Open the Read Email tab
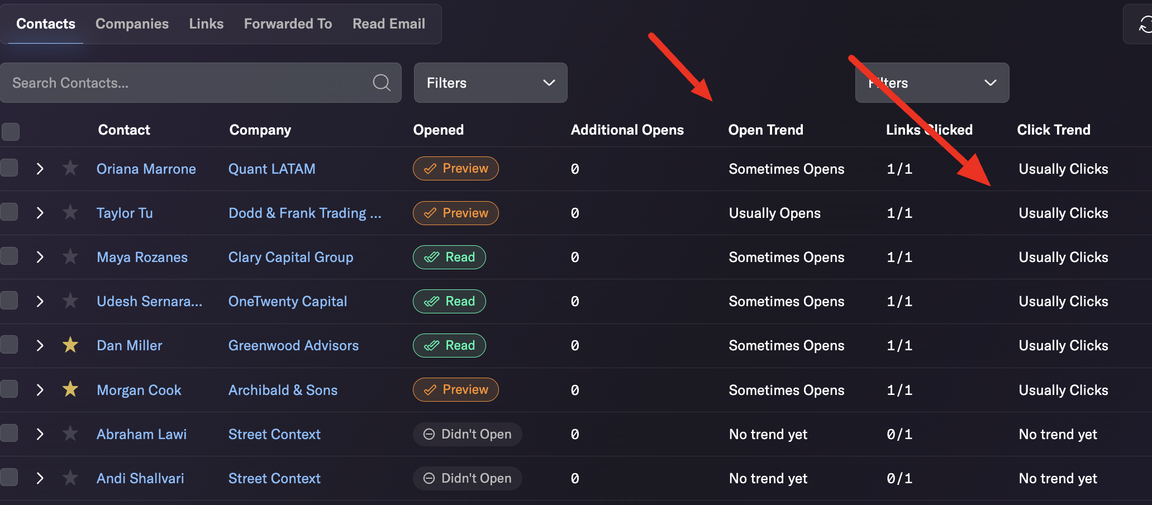 coord(389,23)
